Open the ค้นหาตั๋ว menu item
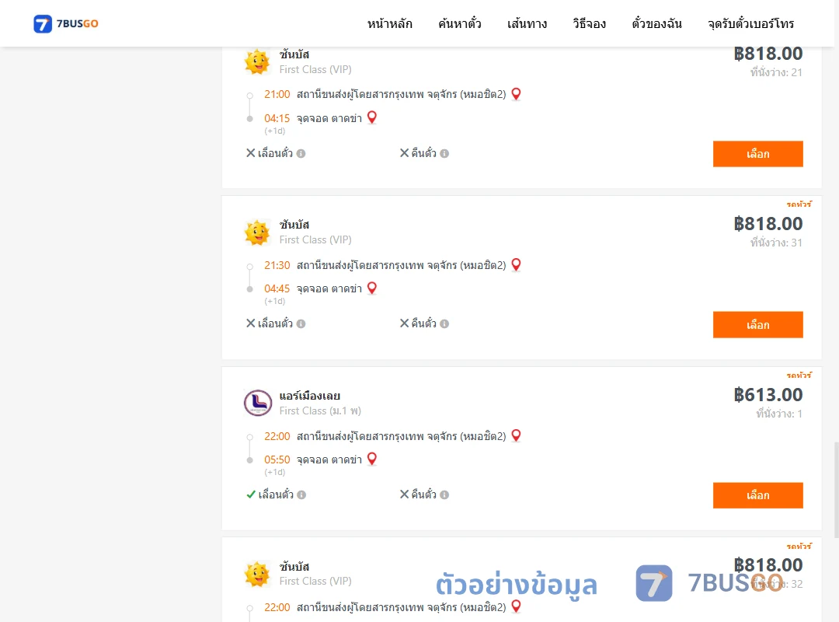This screenshot has height=622, width=839. click(460, 23)
